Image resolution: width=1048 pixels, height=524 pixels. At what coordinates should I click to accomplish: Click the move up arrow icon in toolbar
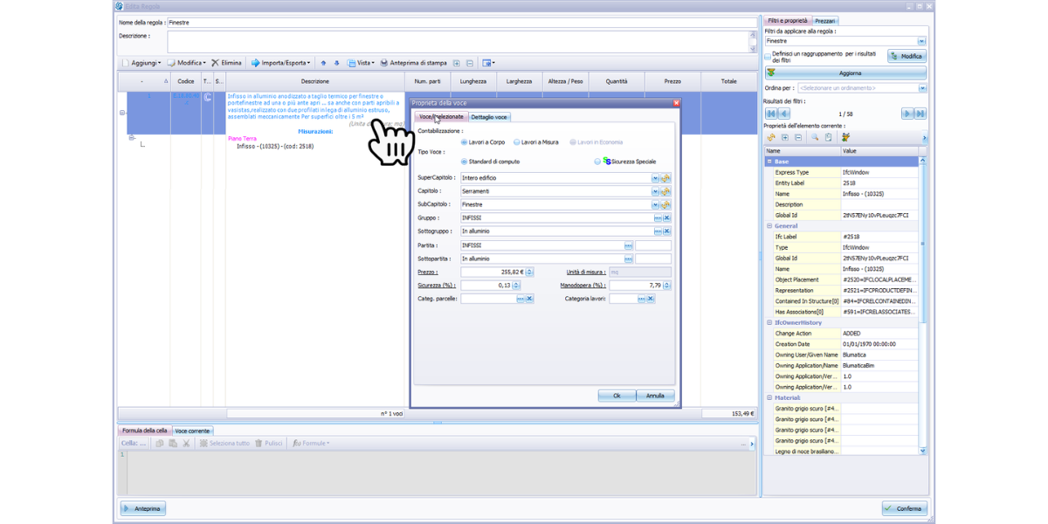(324, 63)
